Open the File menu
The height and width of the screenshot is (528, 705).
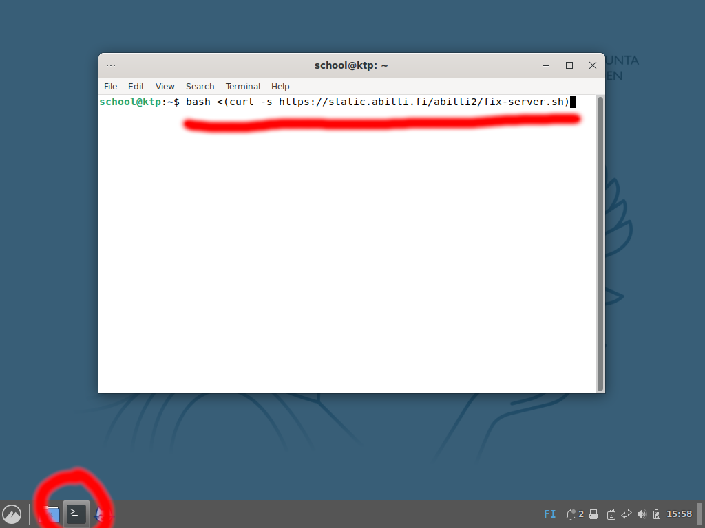click(110, 87)
